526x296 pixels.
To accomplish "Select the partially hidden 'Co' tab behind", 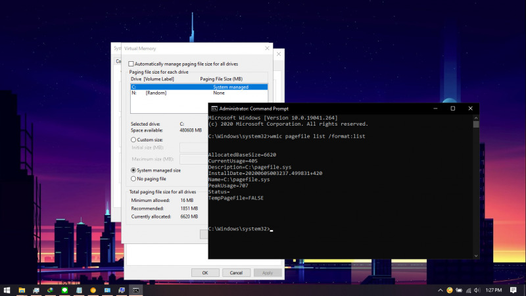I will 118,61.
